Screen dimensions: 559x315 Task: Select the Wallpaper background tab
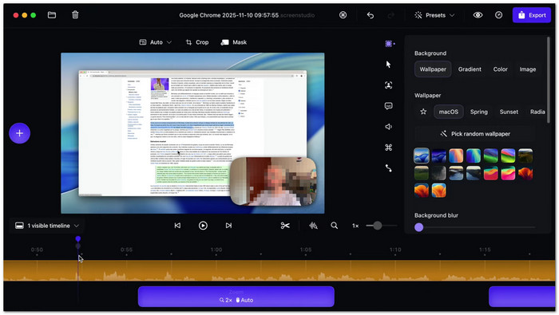pyautogui.click(x=433, y=69)
